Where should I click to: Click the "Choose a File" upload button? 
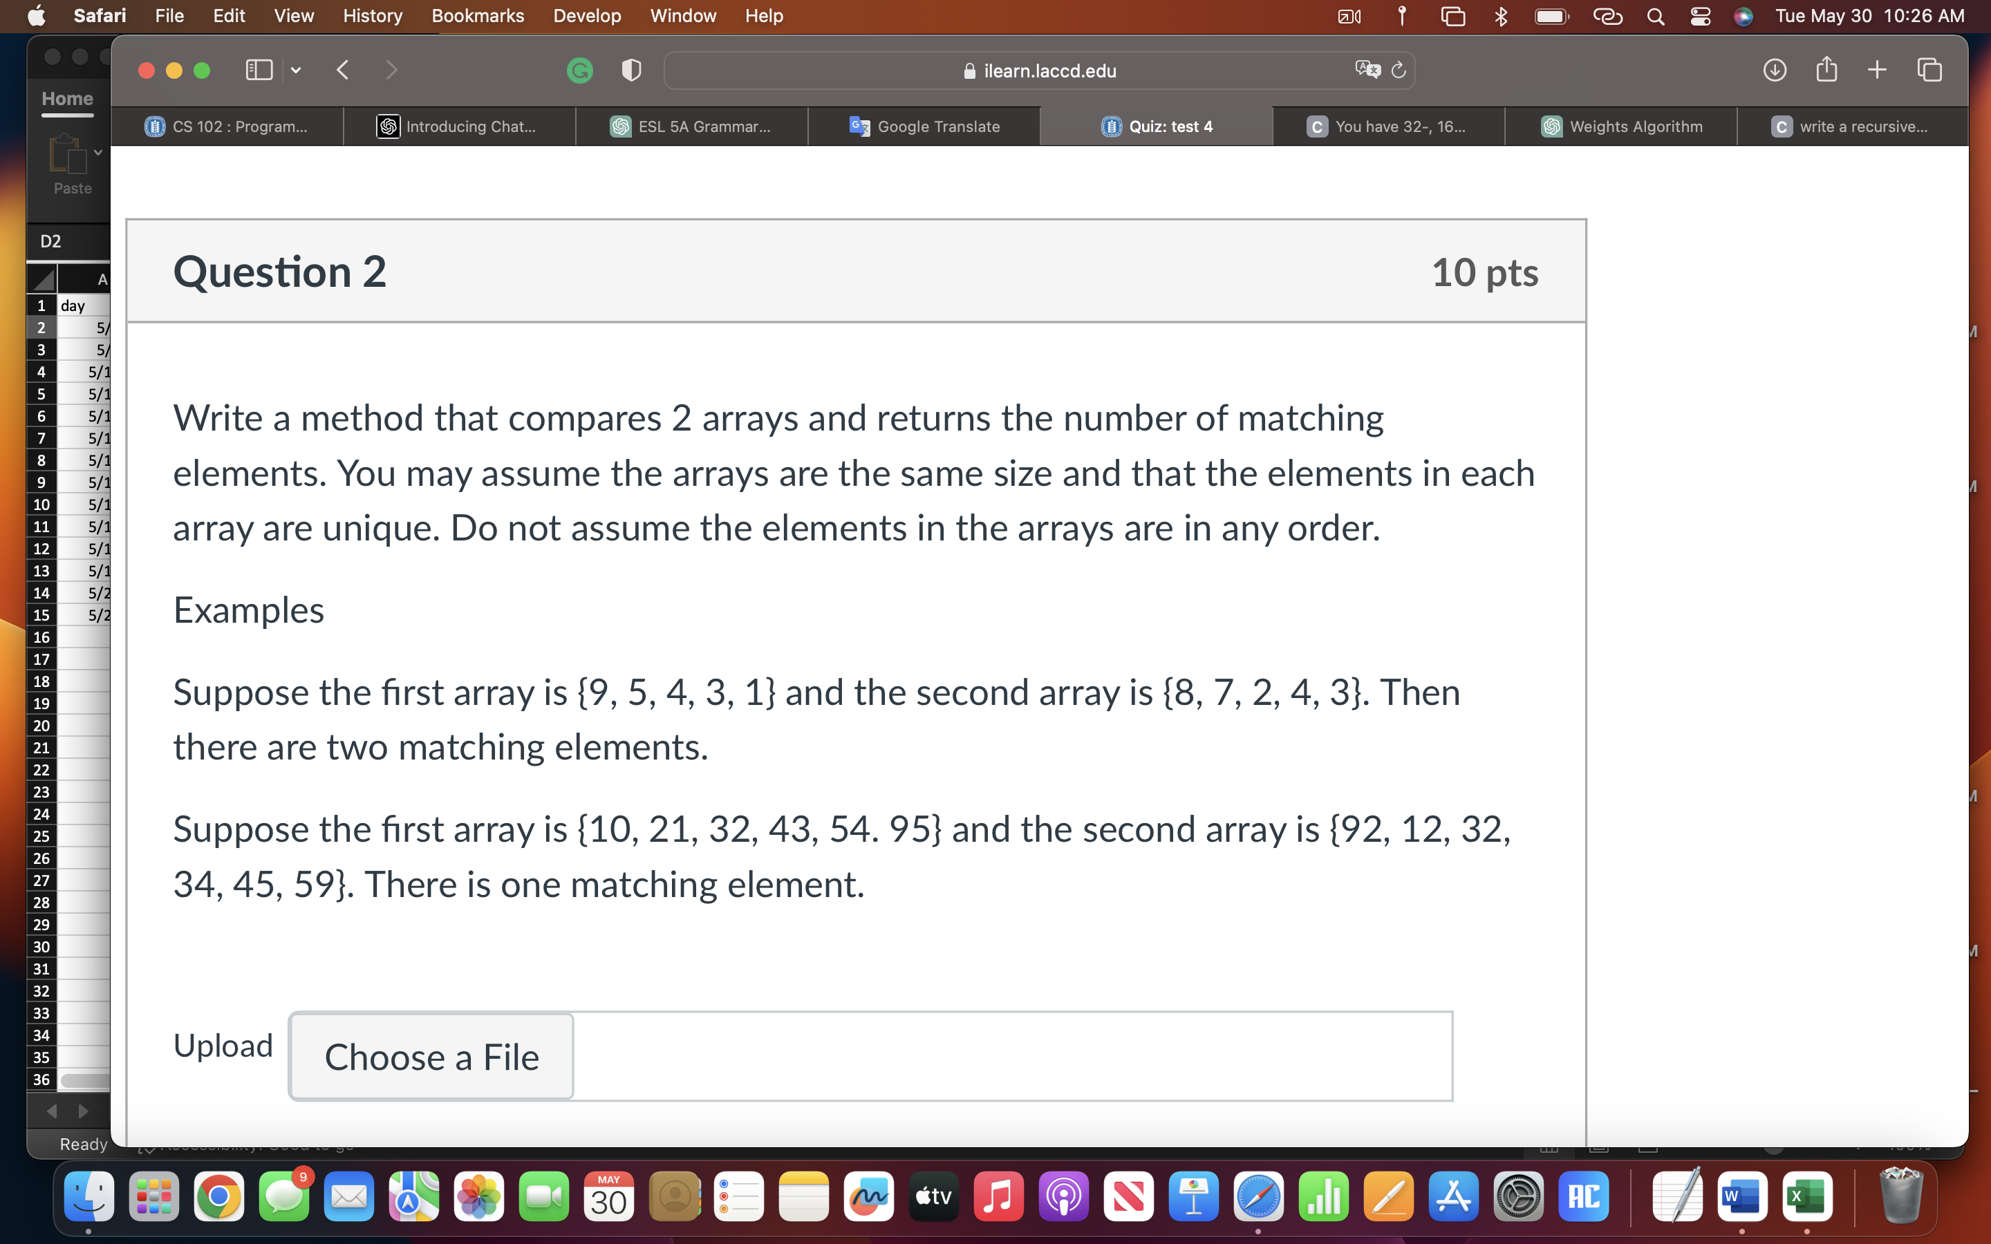(430, 1057)
